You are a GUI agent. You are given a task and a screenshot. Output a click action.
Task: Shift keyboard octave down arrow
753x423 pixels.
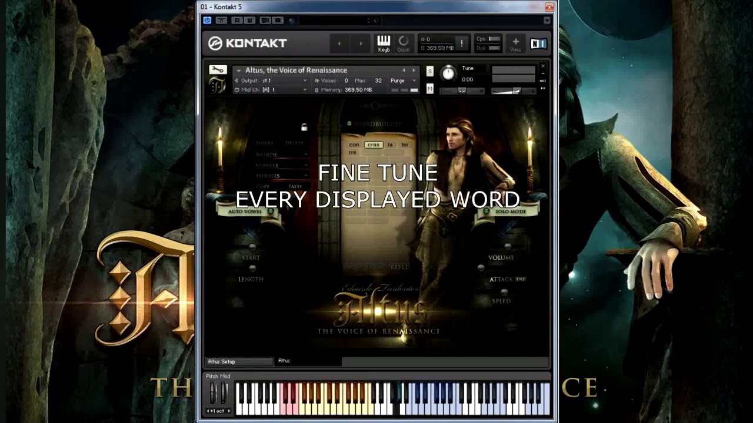pos(208,411)
